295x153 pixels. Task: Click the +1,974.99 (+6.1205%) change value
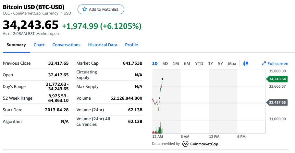point(102,26)
